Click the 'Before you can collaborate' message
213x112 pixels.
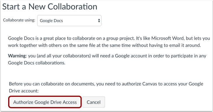coord(106,87)
